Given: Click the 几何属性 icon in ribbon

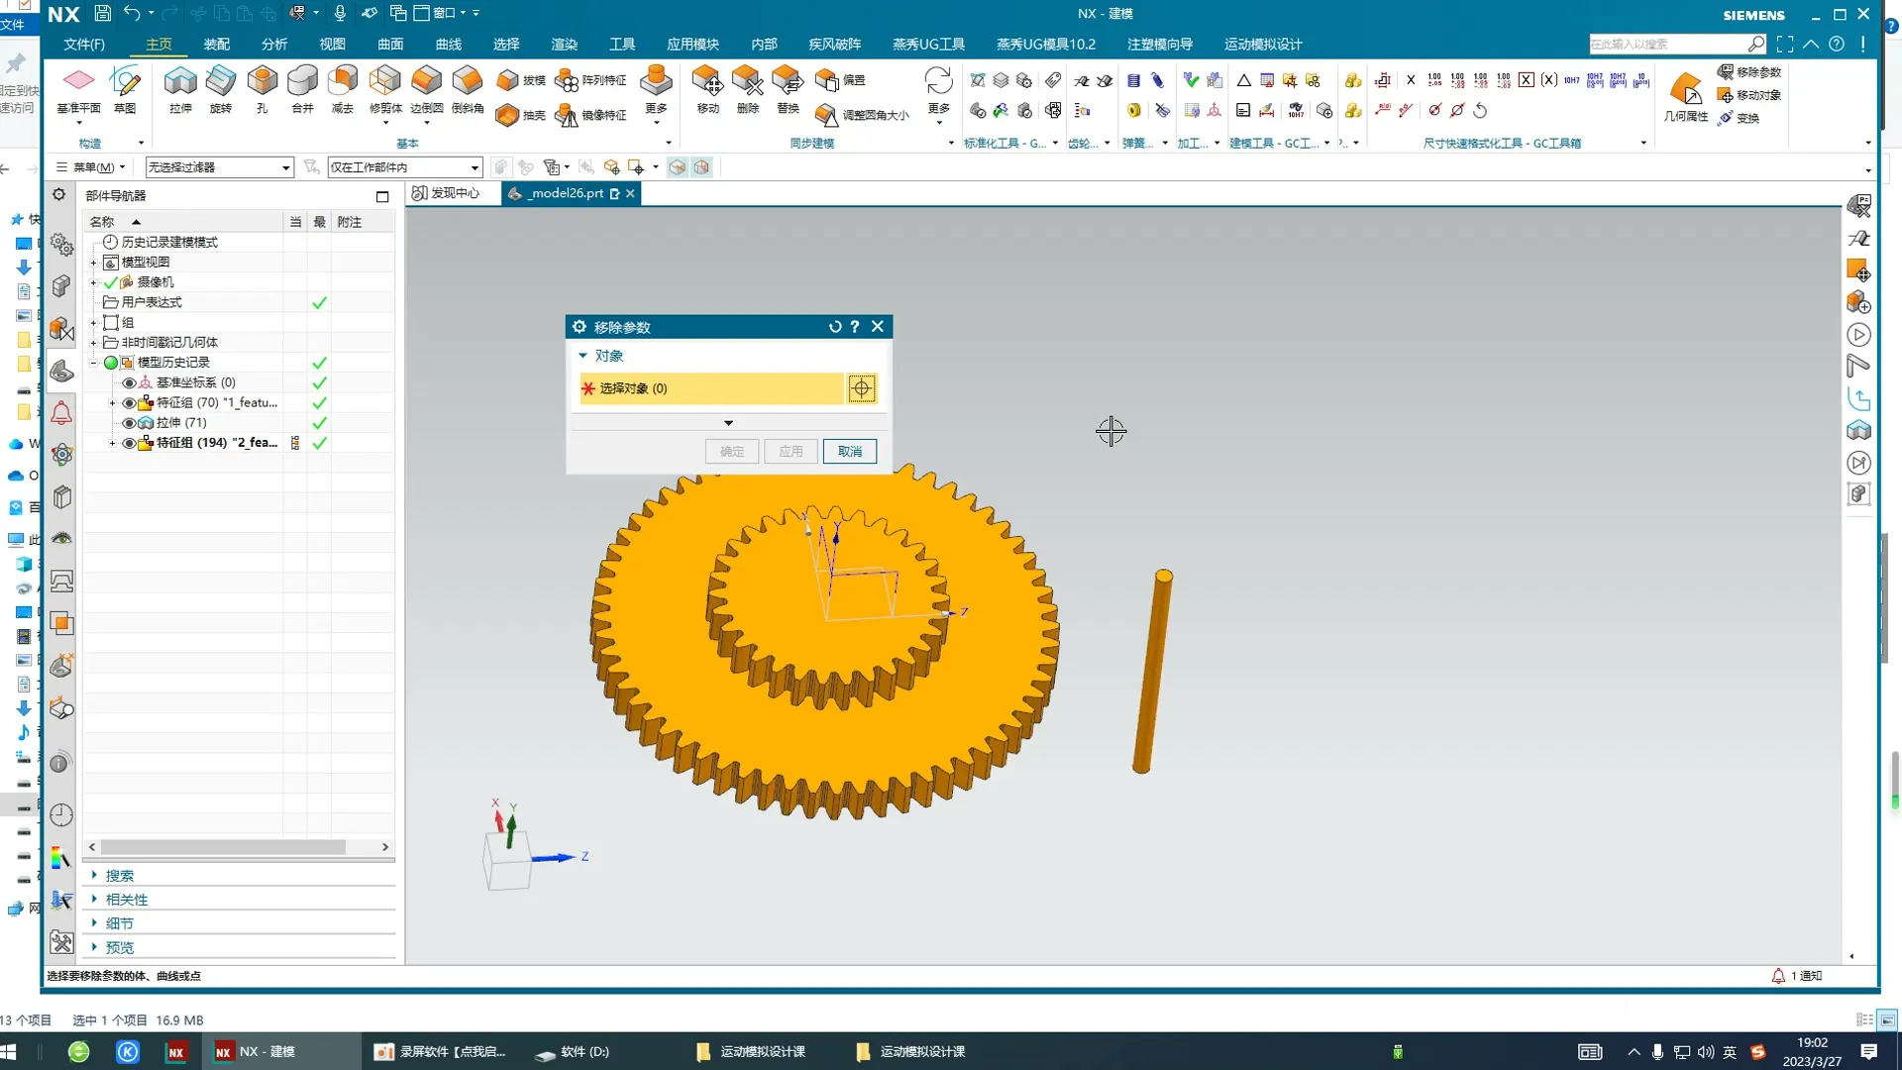Looking at the screenshot, I should (1685, 91).
